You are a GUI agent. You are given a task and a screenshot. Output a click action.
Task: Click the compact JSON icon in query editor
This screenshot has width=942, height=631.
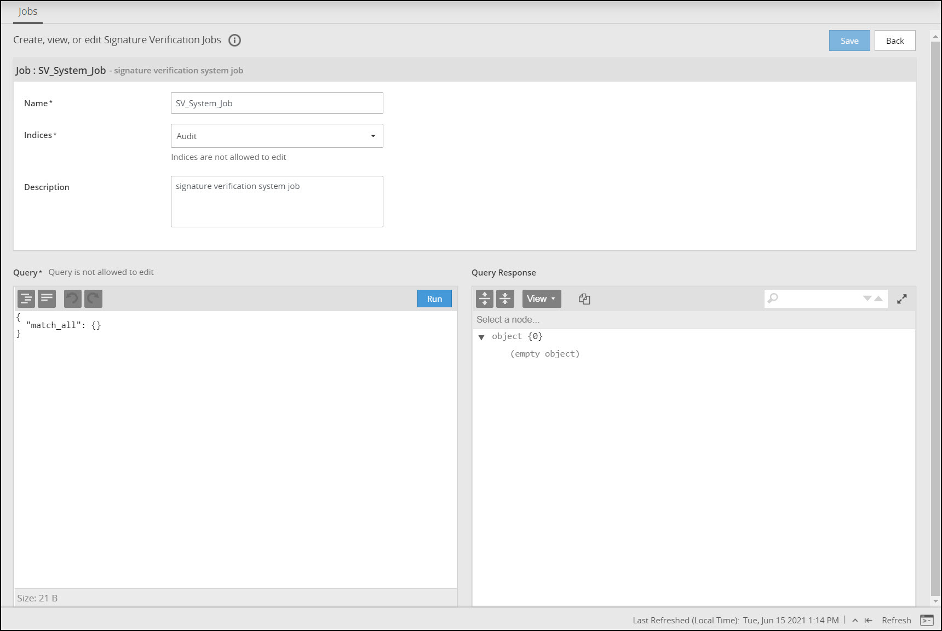pyautogui.click(x=47, y=299)
